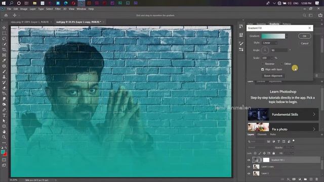The image size is (324, 182).
Task: Open the layer blend mode dropdown
Action: click(260, 148)
